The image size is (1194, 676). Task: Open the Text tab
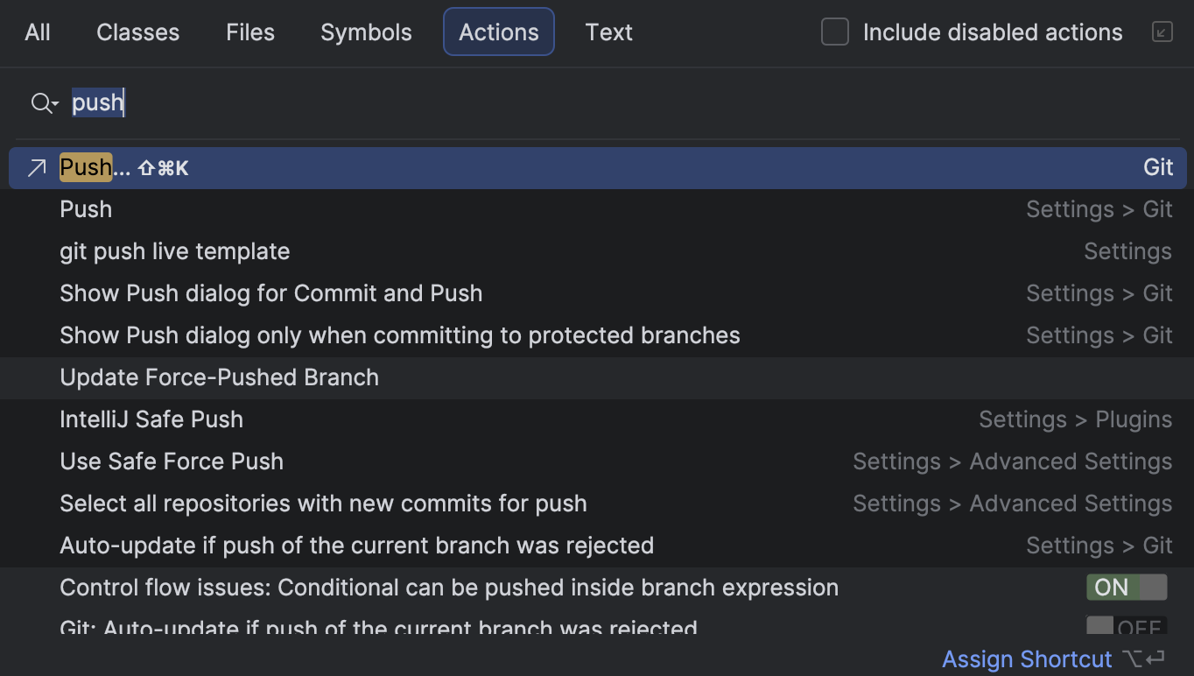608,32
